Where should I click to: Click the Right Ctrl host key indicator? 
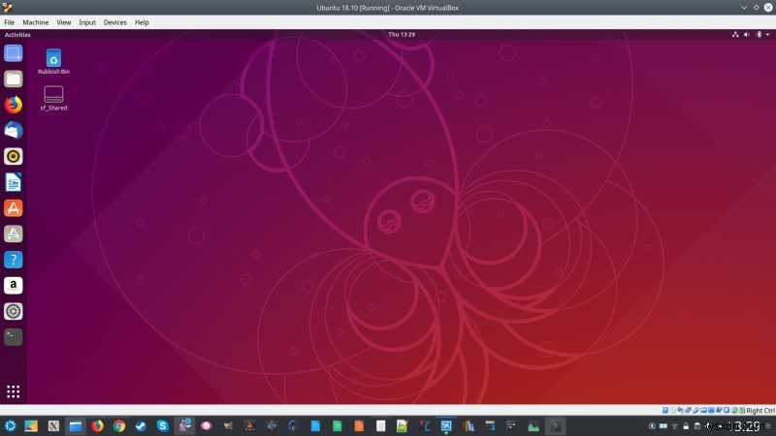(760, 411)
